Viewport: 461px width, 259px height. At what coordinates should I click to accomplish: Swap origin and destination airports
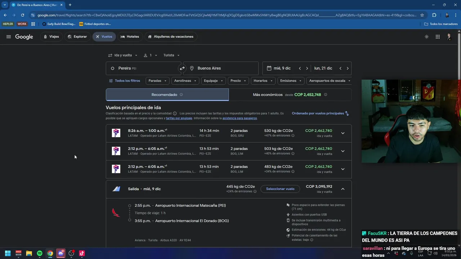[x=182, y=68]
